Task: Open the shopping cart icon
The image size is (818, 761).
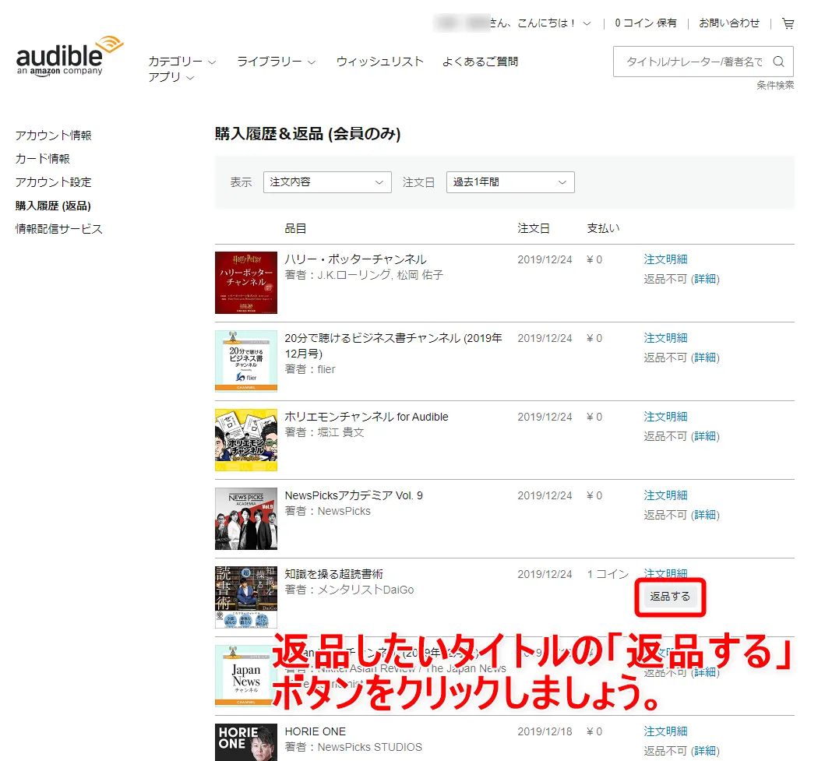Action: [788, 23]
